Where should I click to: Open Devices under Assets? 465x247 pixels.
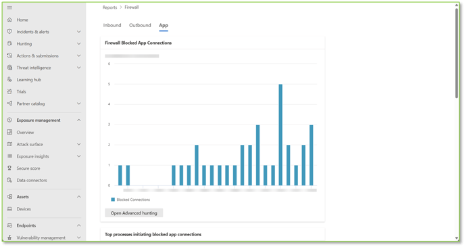(x=24, y=209)
